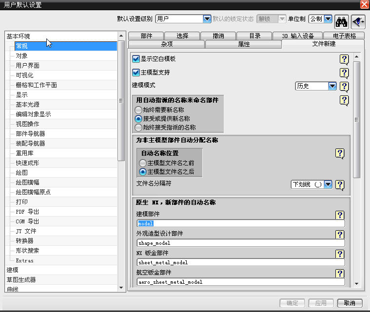The height and width of the screenshot is (312, 370).
Task: Click the 建模部件 model input field
Action: [x=241, y=223]
